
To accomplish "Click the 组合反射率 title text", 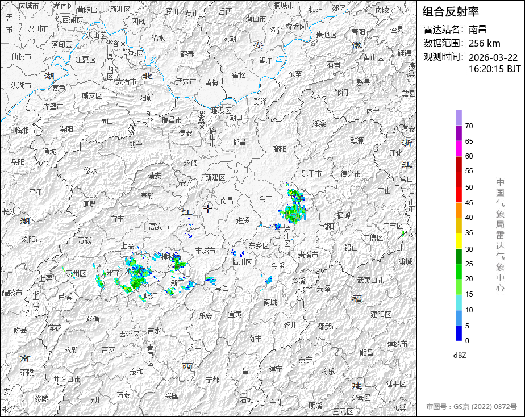I will tap(451, 12).
